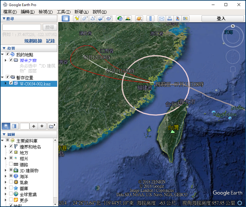Show sunlight across the landscape

[x=128, y=19]
